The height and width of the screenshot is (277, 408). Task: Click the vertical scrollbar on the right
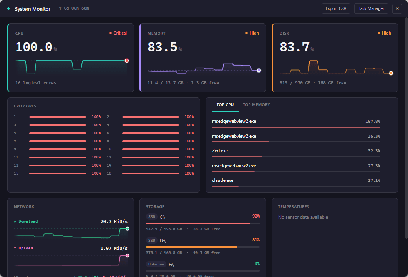coord(406,127)
